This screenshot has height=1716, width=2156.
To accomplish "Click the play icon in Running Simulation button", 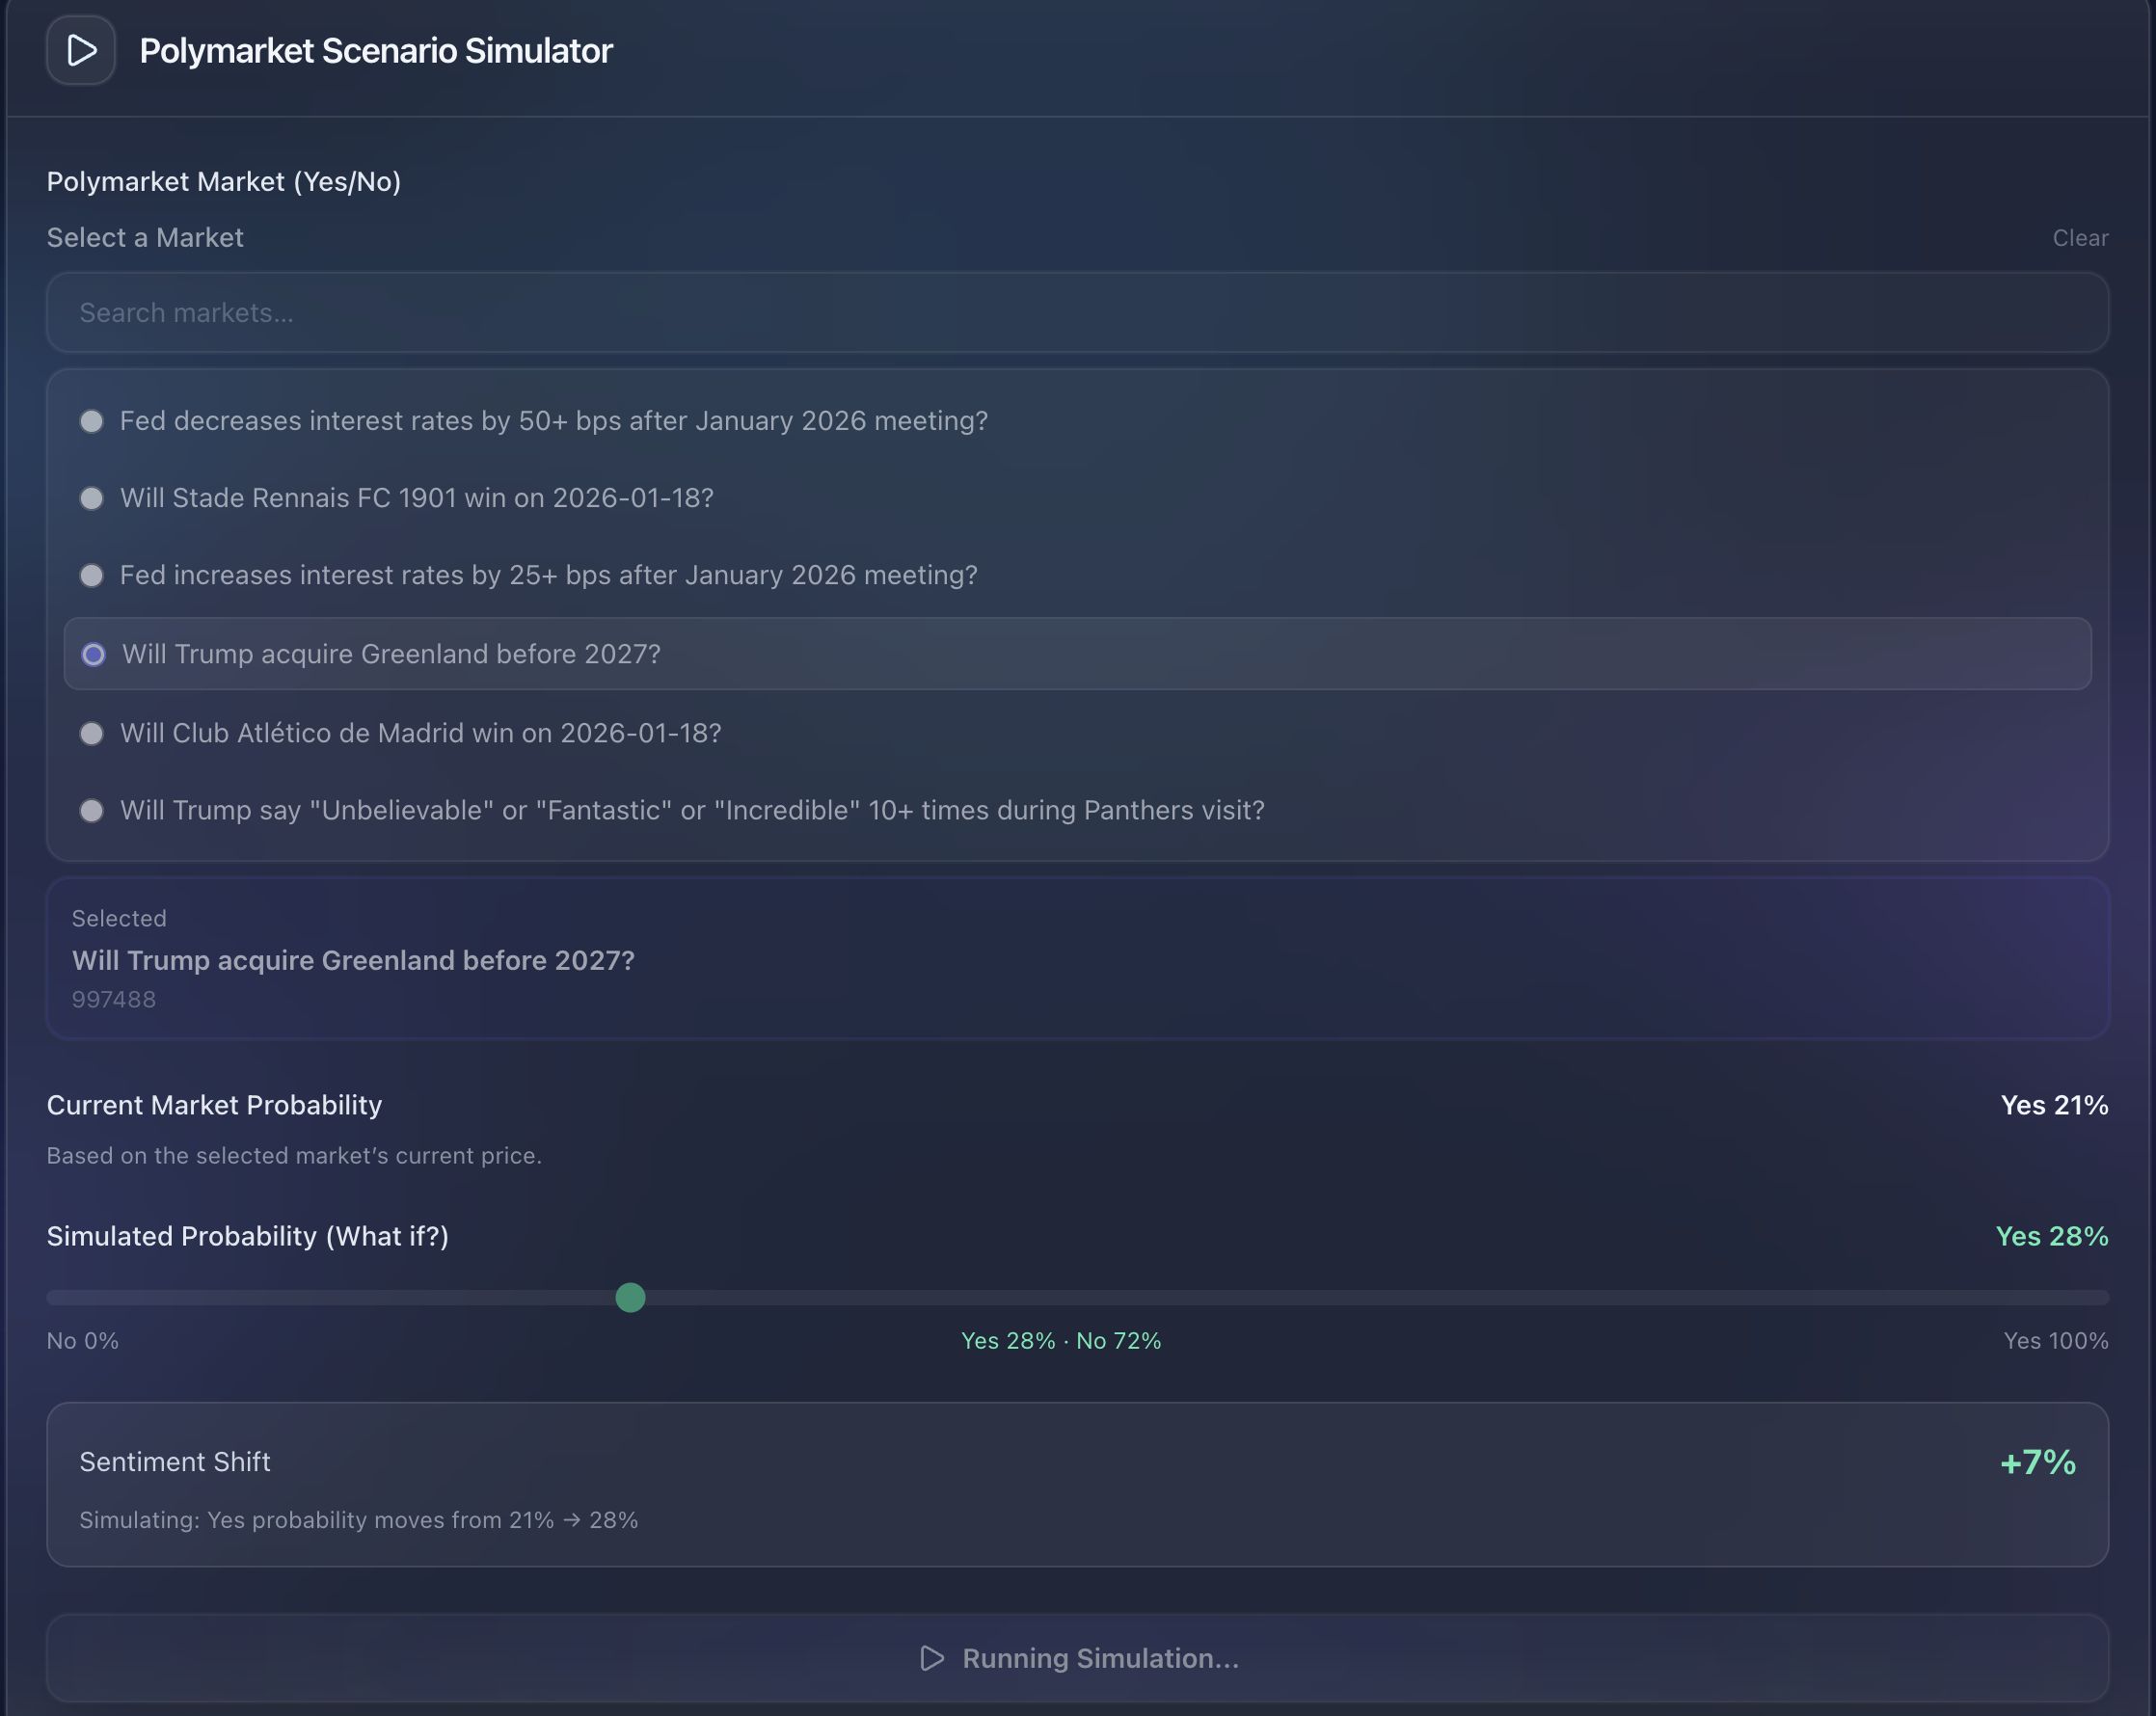I will (931, 1658).
